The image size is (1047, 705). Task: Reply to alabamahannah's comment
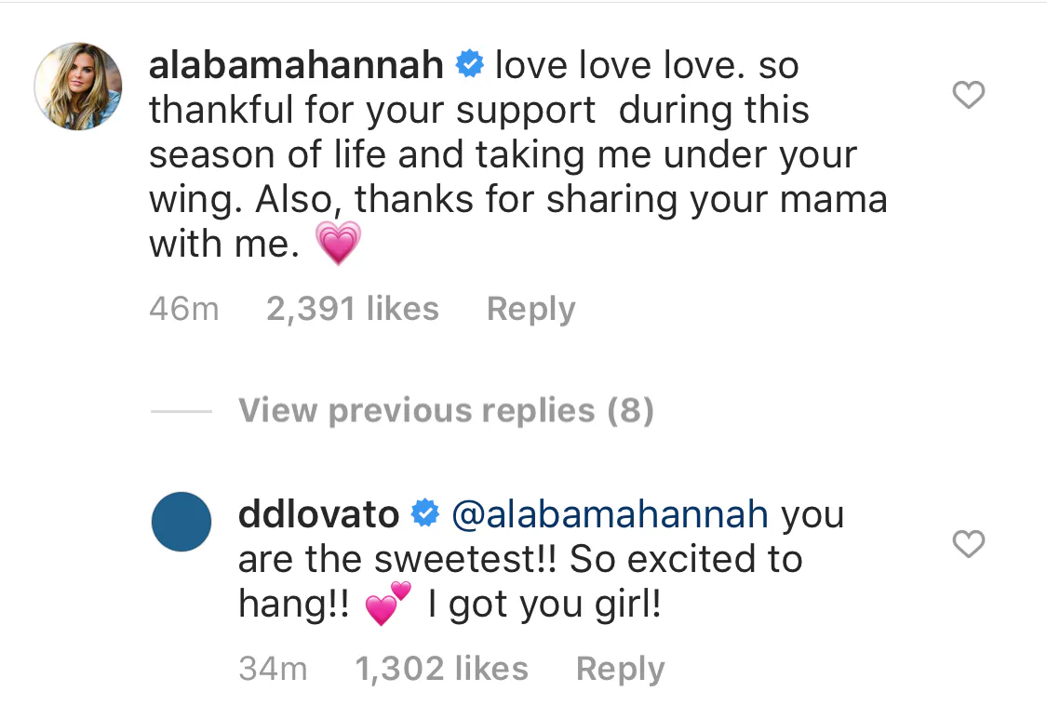(530, 309)
